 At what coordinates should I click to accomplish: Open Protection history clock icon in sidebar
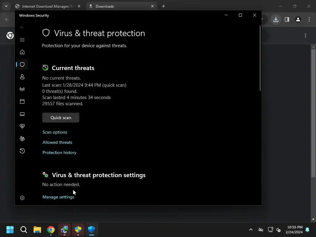(x=22, y=151)
